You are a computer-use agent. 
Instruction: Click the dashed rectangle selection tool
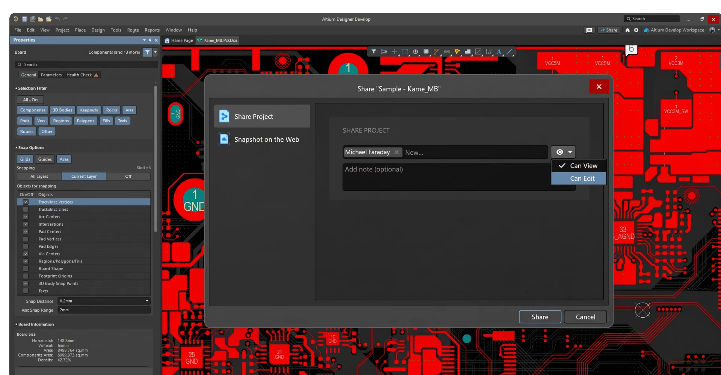tap(405, 52)
